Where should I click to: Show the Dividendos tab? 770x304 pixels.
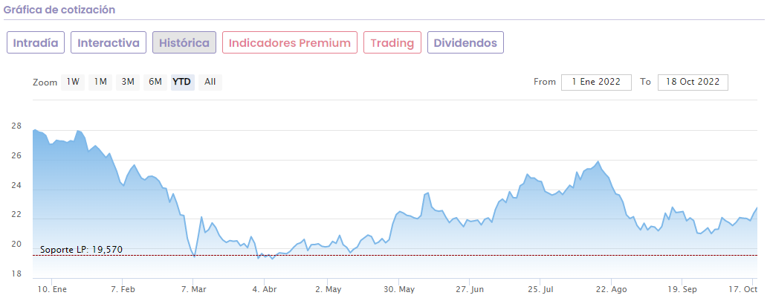[x=465, y=42]
